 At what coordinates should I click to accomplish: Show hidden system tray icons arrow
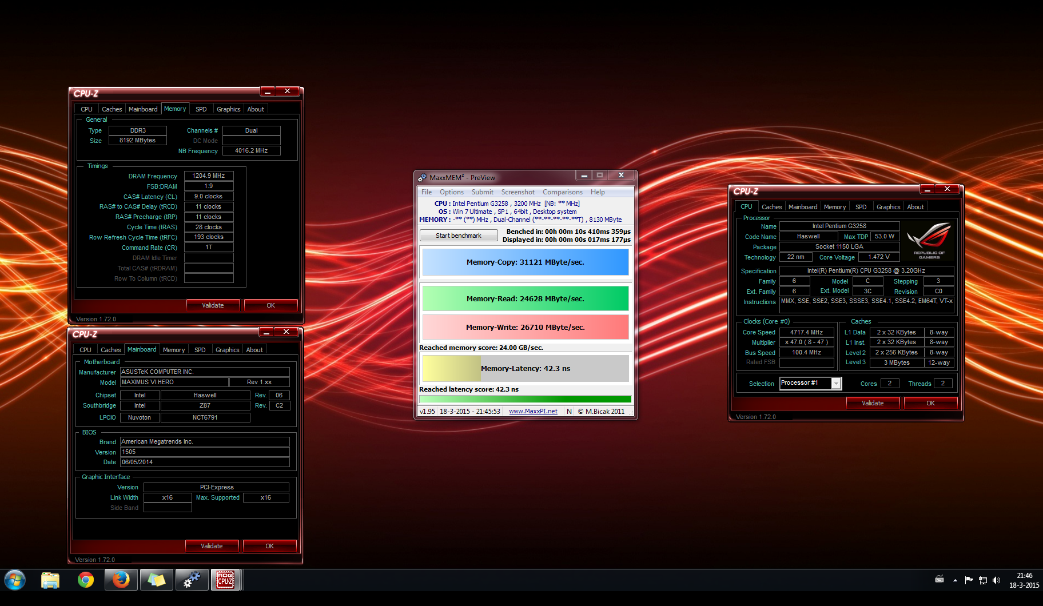pos(955,580)
